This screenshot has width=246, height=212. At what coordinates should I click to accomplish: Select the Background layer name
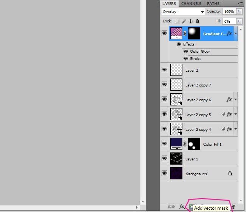[196, 174]
